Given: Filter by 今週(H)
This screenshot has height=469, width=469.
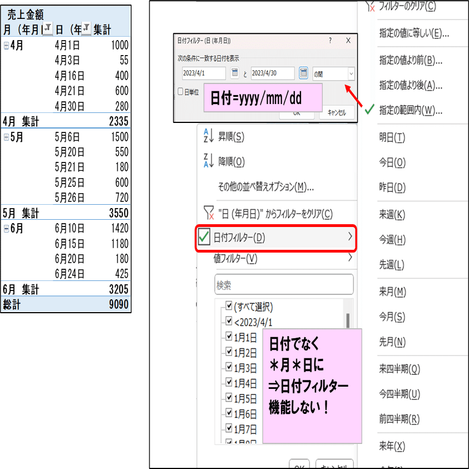Looking at the screenshot, I should click(x=392, y=240).
